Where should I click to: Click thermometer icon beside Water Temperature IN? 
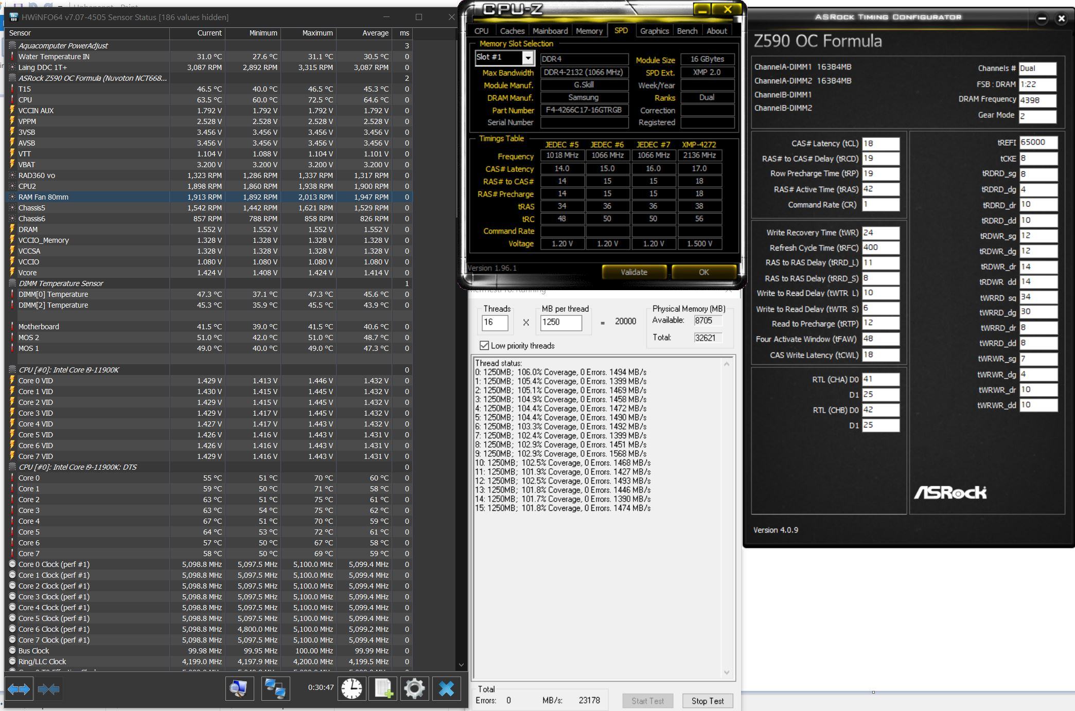pos(12,57)
